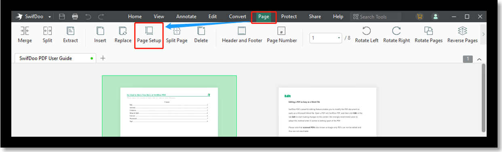Switch to the Home tab

pos(135,16)
